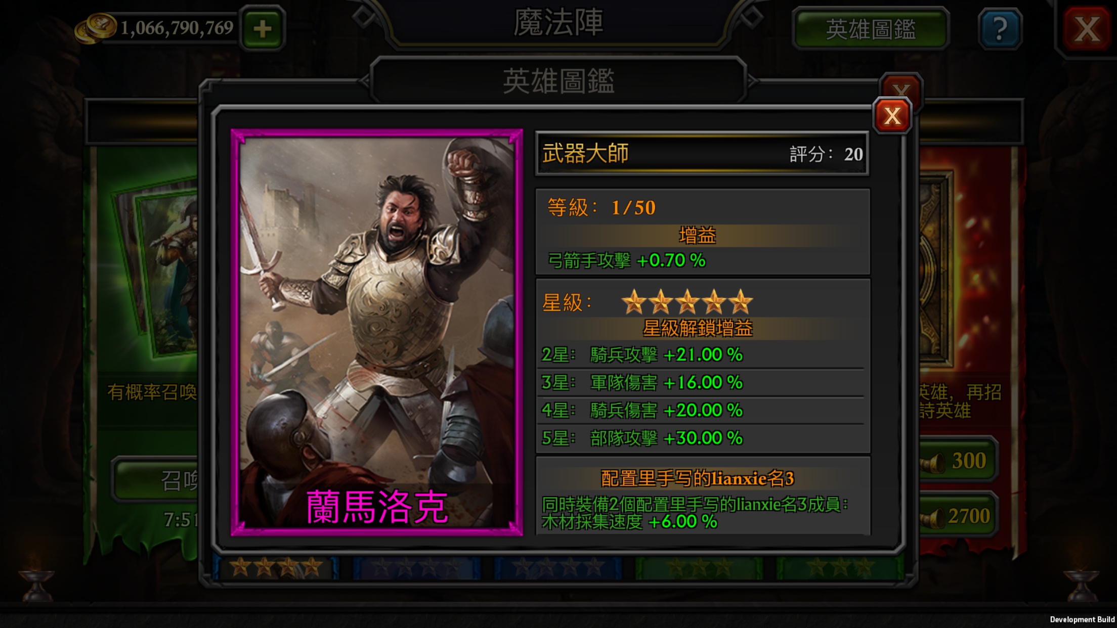Screen dimensions: 1117x628
Task: Click the green 召喚 summon button
Action: click(157, 480)
